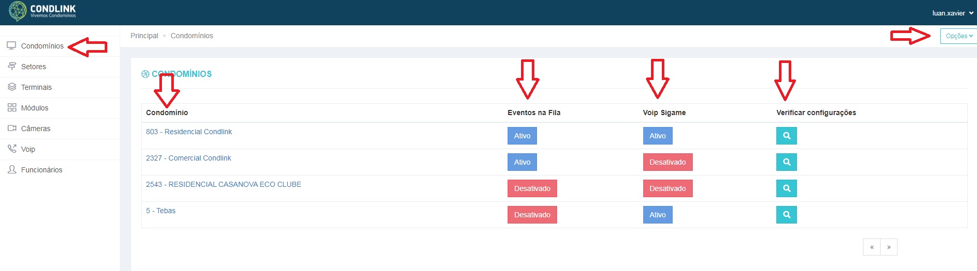
Task: Click the Condomínios monitor icon in sidebar
Action: [x=11, y=46]
